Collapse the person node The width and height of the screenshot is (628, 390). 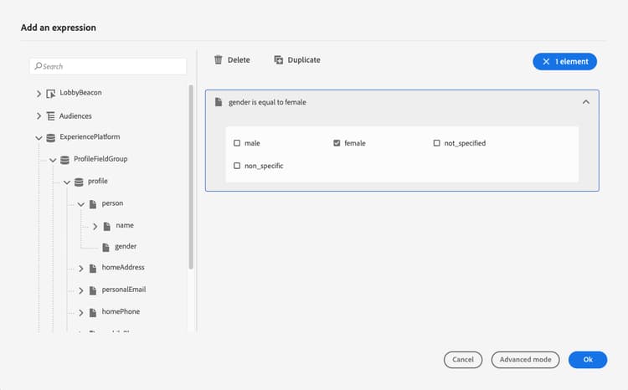coord(81,204)
